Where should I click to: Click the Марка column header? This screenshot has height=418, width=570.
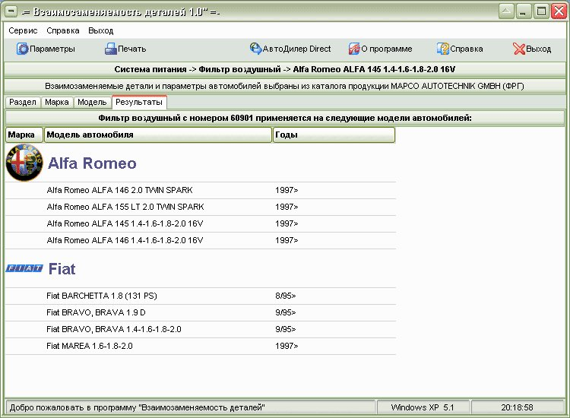pyautogui.click(x=24, y=135)
